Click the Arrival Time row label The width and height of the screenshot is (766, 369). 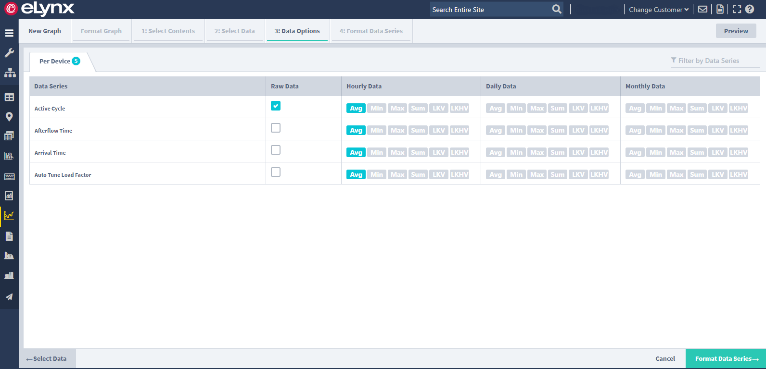coord(50,153)
